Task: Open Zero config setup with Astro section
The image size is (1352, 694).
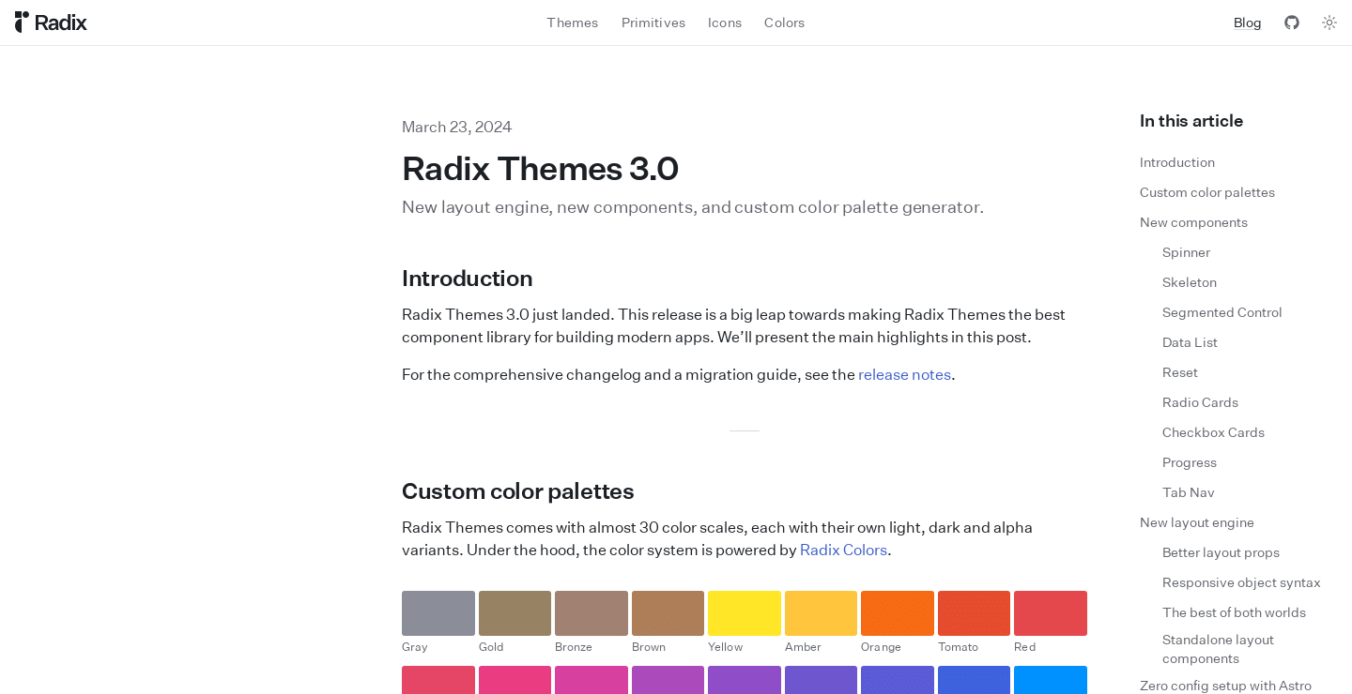Action: coord(1225,686)
